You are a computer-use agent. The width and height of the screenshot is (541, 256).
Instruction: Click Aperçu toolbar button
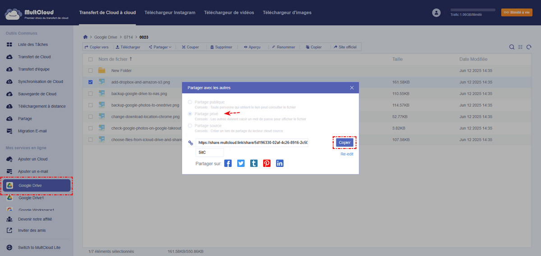click(252, 47)
